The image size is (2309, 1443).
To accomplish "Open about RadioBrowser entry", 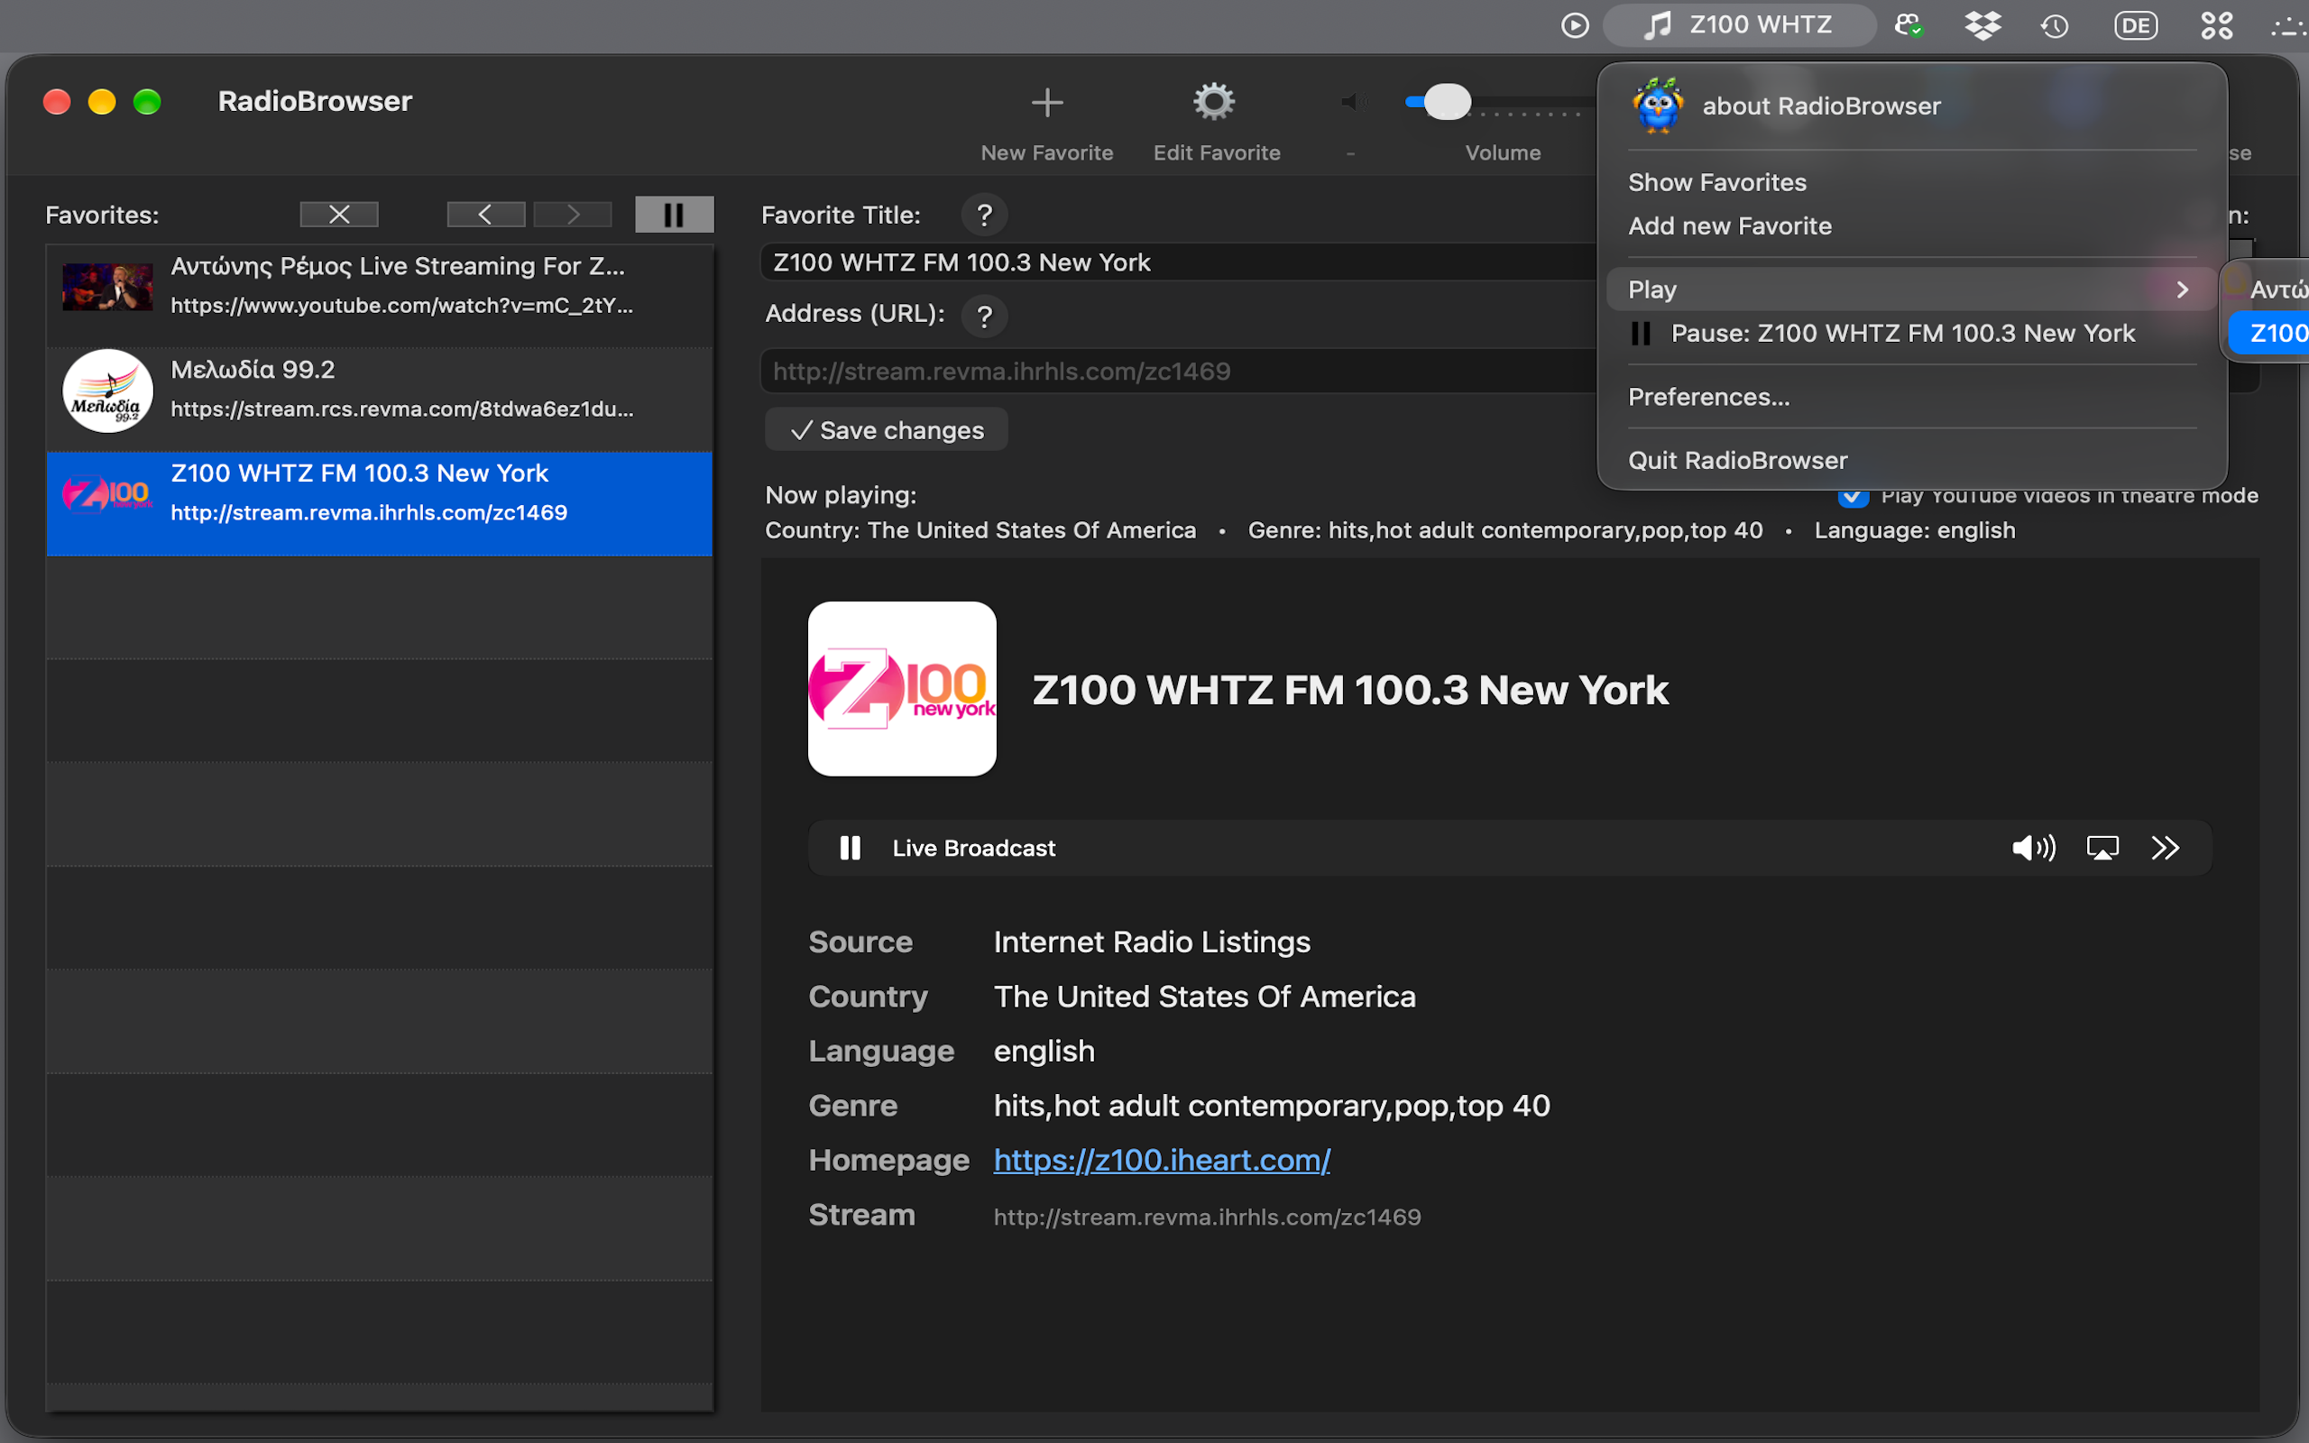I will 1820,106.
